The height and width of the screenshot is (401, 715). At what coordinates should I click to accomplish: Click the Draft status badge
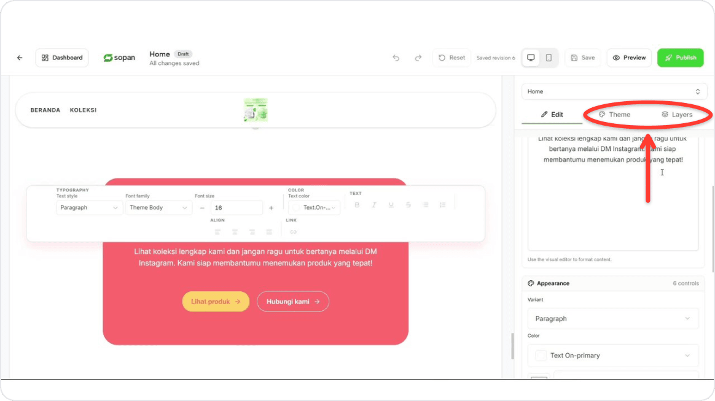point(183,54)
